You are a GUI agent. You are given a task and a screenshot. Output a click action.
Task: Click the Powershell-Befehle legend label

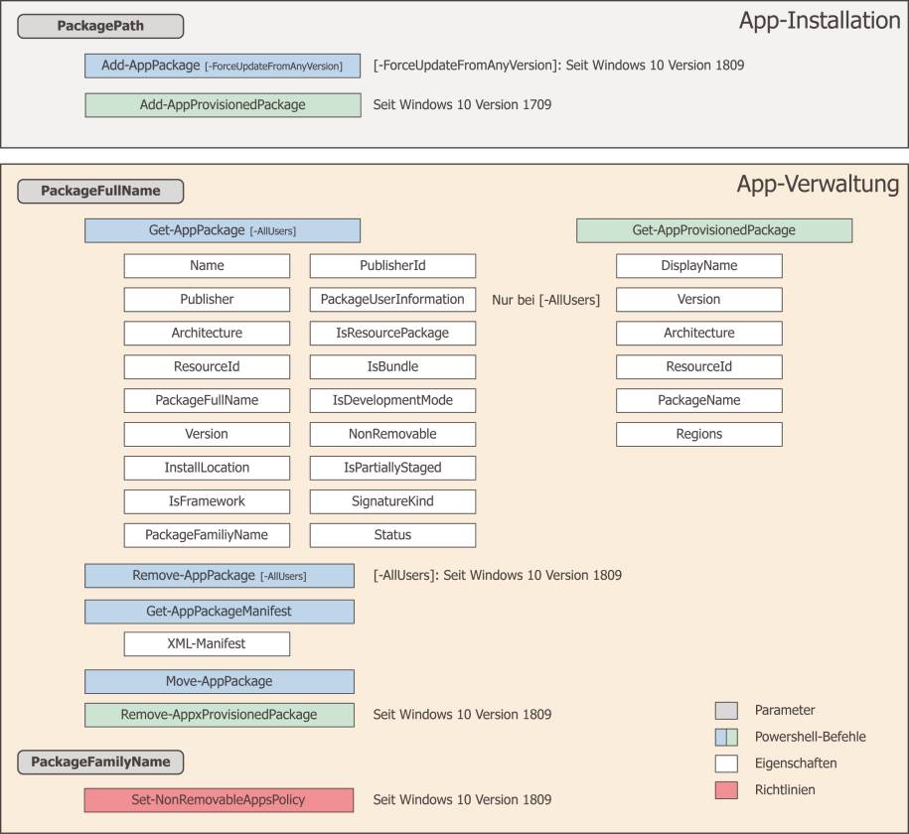810,738
